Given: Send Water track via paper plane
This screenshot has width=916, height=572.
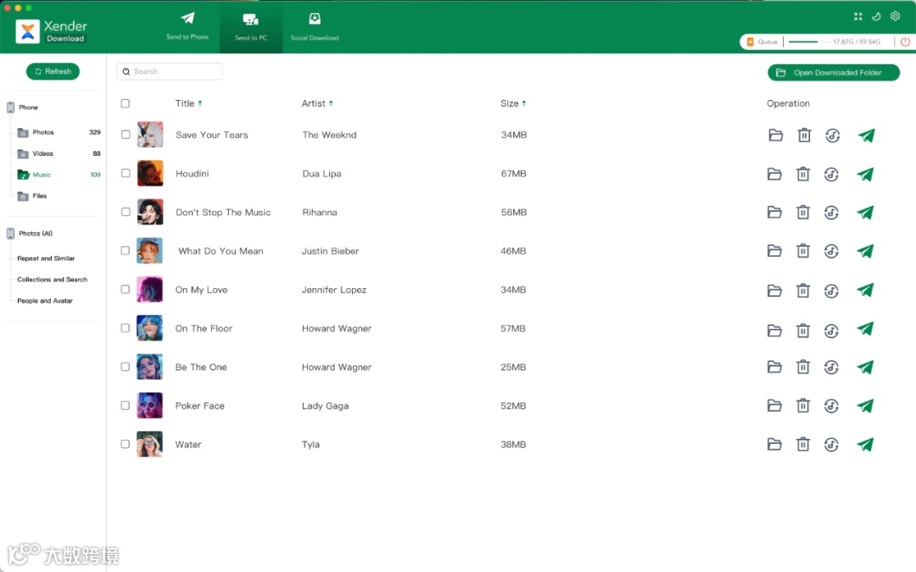Looking at the screenshot, I should tap(865, 444).
